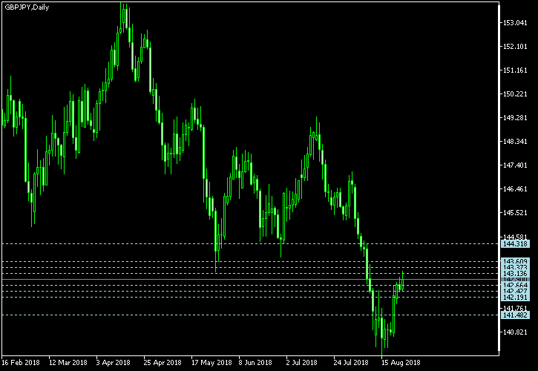Click the 150.221 price axis label
538x371 pixels.
point(515,94)
